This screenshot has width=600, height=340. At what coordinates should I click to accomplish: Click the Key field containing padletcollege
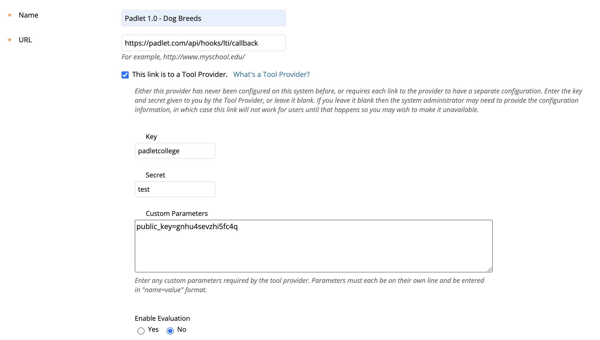point(175,151)
